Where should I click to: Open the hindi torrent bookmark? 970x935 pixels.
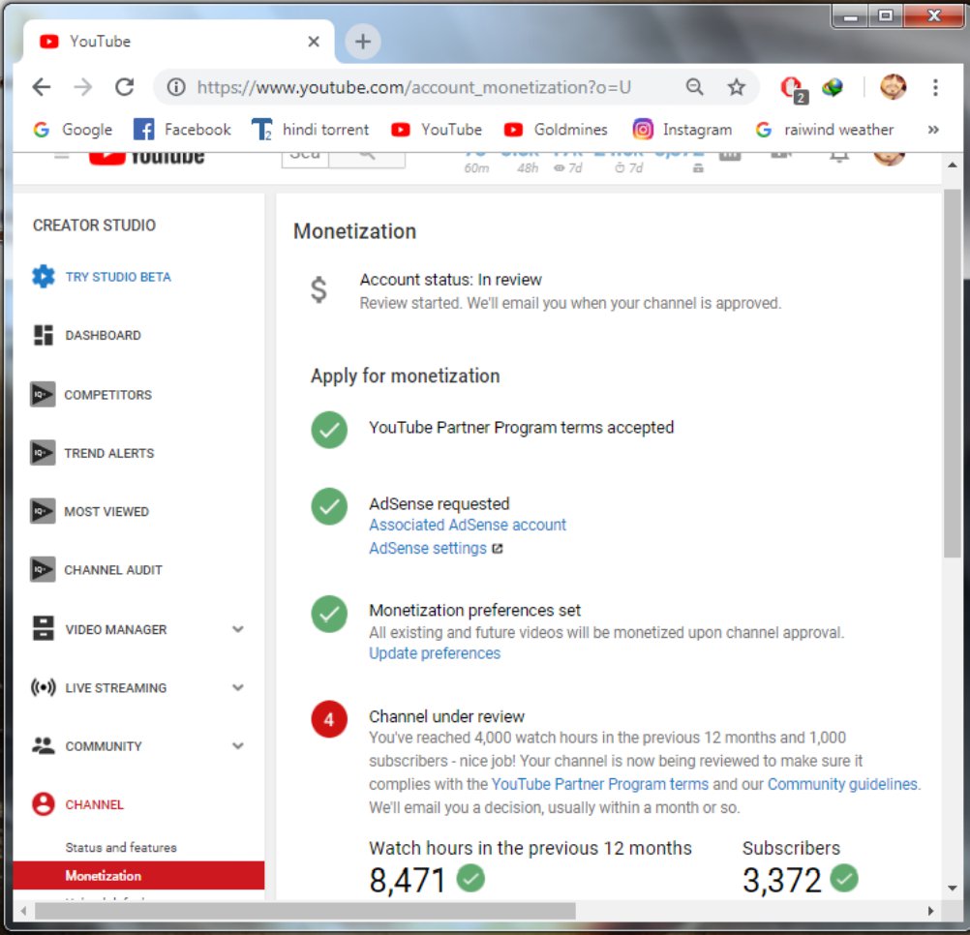click(310, 130)
